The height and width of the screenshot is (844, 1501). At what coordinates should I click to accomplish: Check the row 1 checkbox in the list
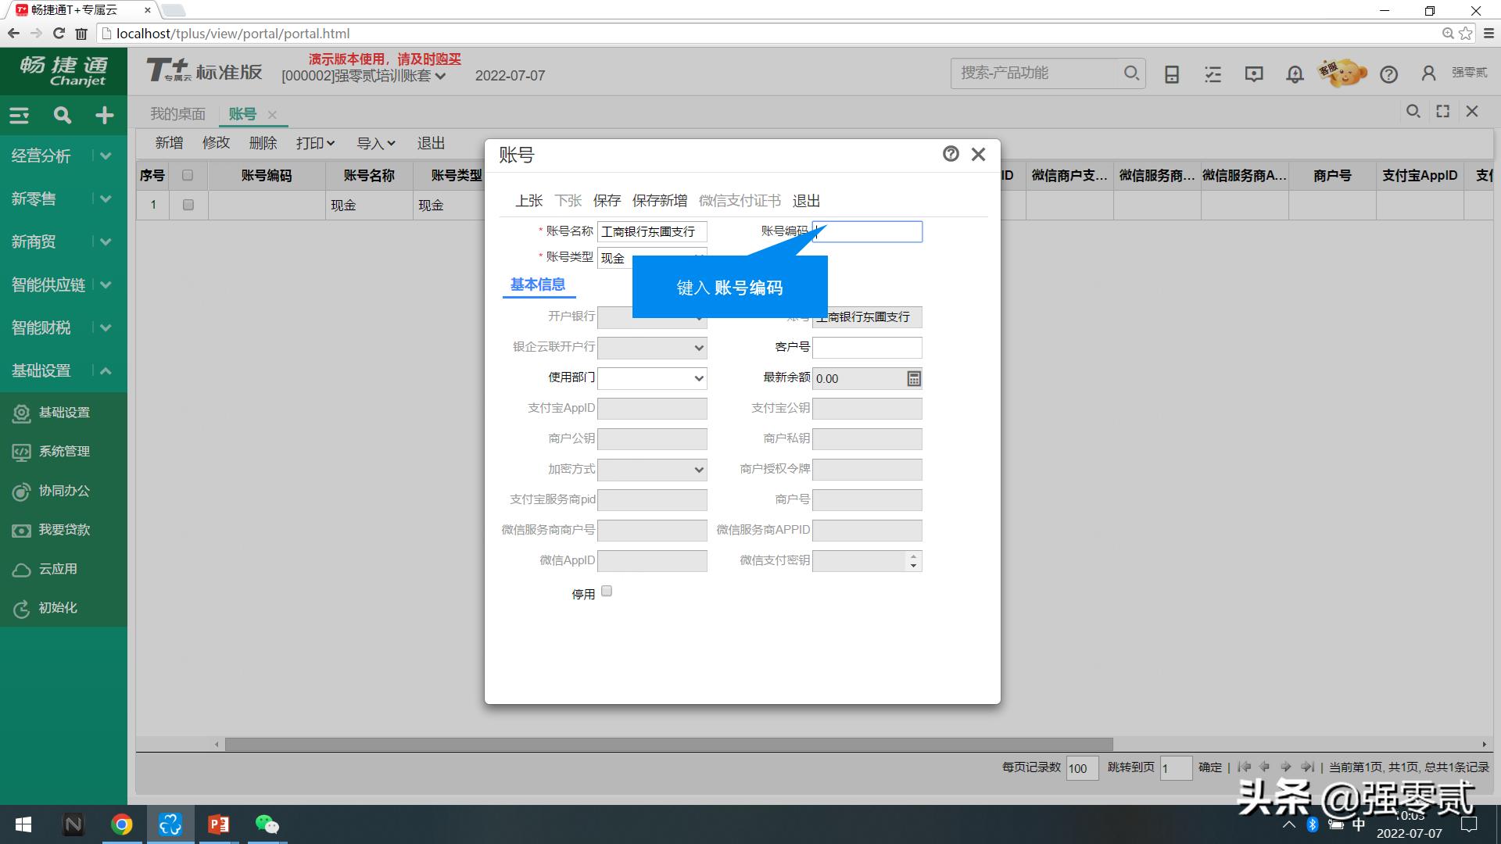[x=188, y=205]
